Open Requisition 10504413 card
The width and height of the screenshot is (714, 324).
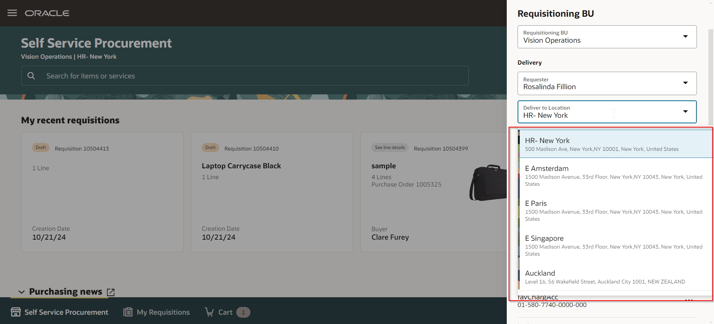[x=102, y=192]
